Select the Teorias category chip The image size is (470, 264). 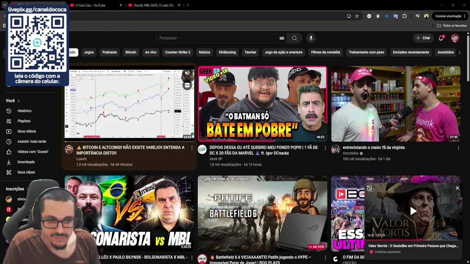click(250, 52)
